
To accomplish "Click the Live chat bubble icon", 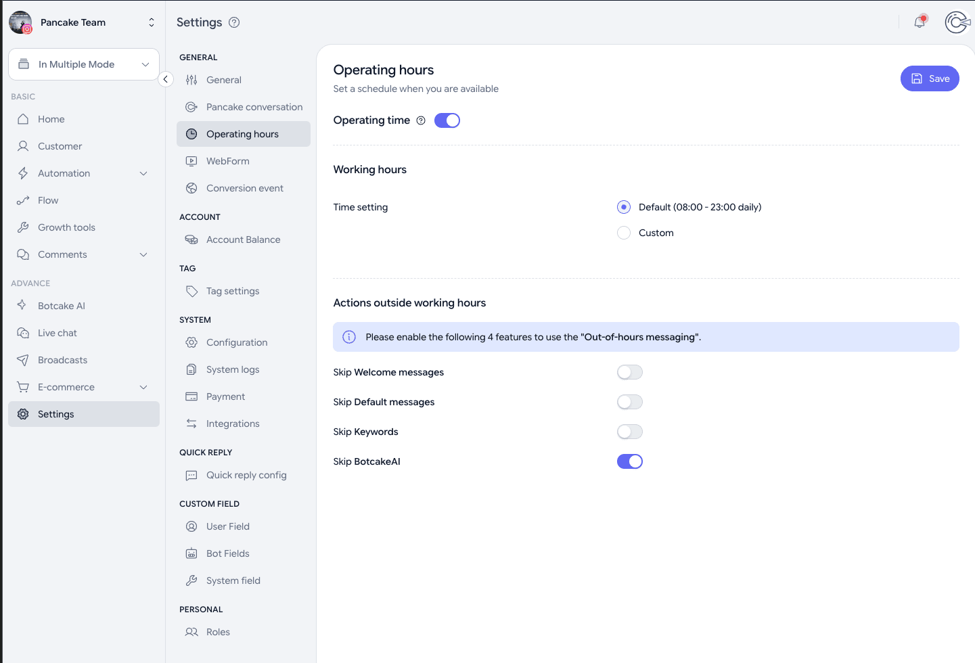I will tap(23, 333).
